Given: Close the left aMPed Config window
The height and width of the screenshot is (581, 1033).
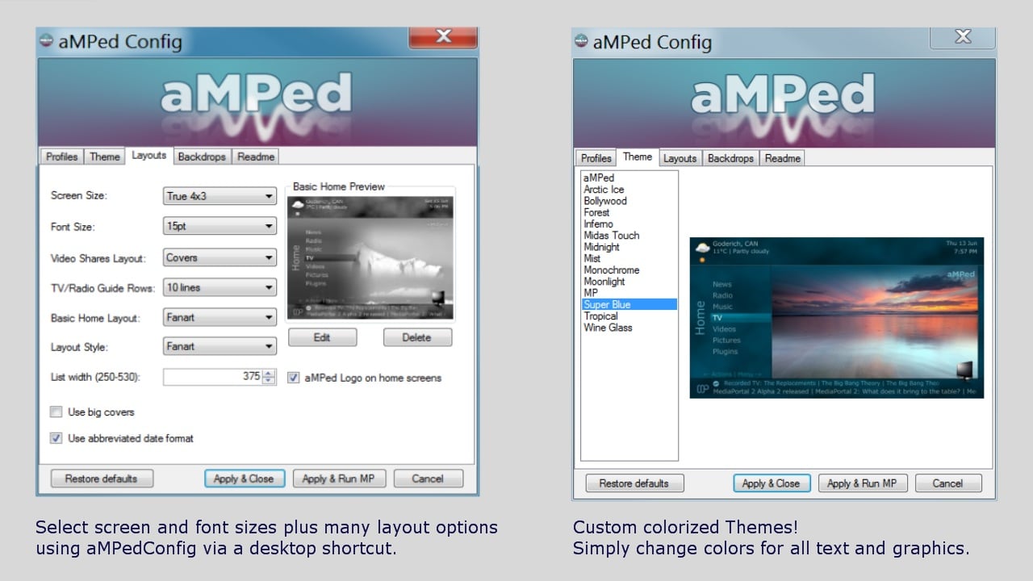Looking at the screenshot, I should point(443,37).
